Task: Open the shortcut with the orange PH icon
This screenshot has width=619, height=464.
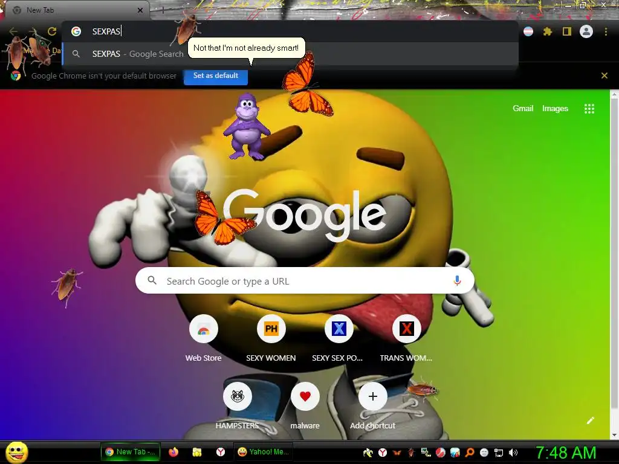Action: [271, 338]
